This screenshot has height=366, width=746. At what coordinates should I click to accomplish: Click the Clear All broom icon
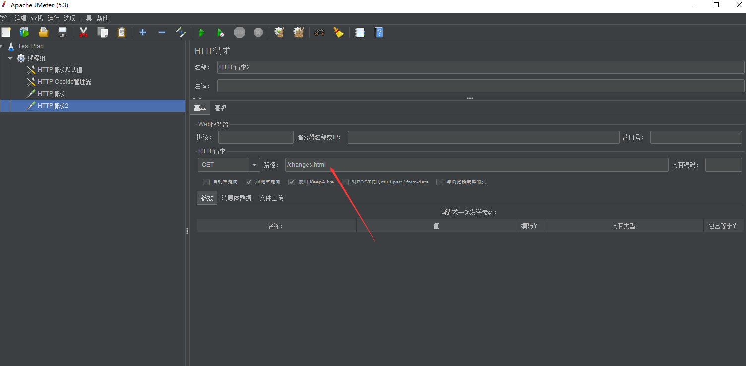point(298,32)
